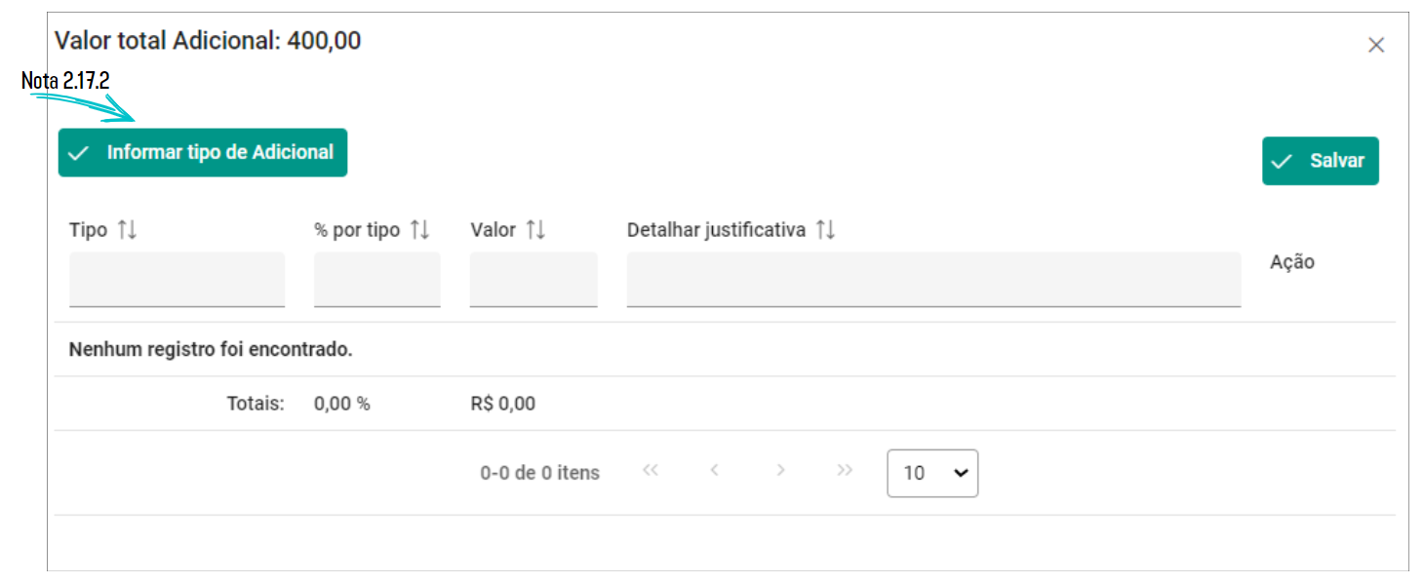Click Informar tipo de Adicional button
The width and height of the screenshot is (1423, 583).
[203, 152]
